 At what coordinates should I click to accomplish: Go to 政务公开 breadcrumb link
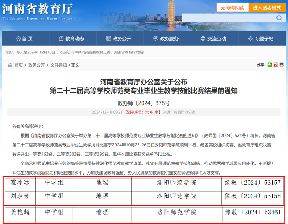(37, 65)
